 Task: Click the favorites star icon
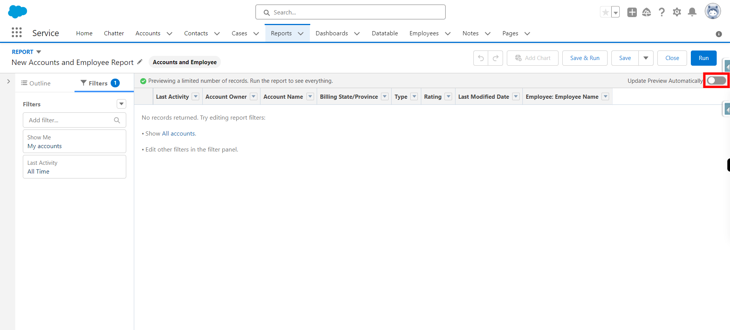pyautogui.click(x=605, y=12)
